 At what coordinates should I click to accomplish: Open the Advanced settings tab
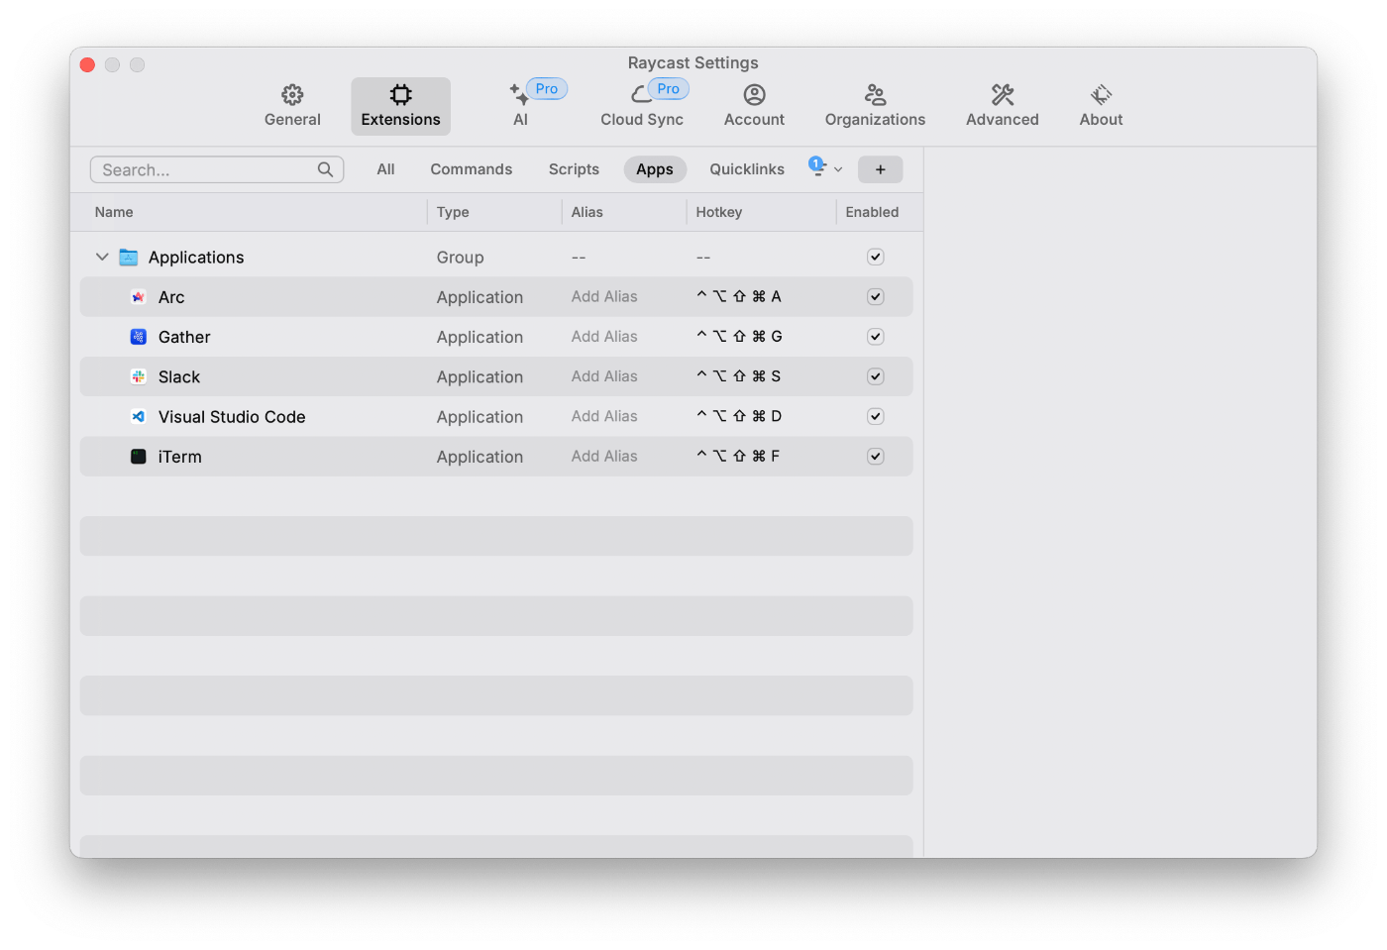tap(1002, 106)
